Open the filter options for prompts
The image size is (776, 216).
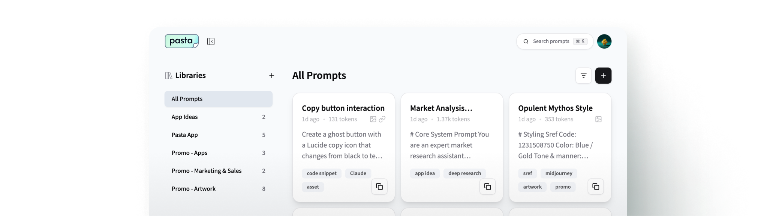583,75
